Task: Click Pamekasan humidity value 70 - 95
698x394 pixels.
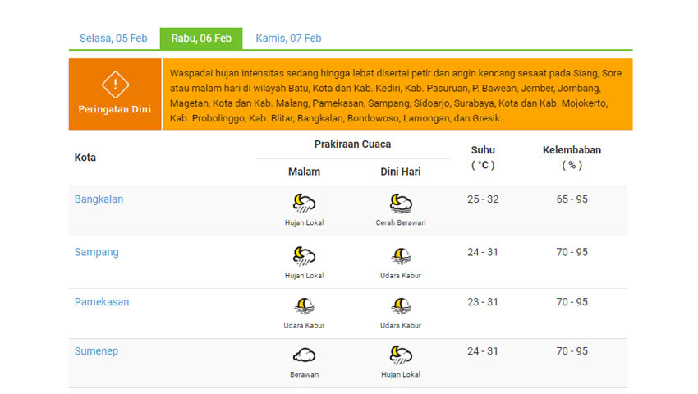Action: coord(572,302)
